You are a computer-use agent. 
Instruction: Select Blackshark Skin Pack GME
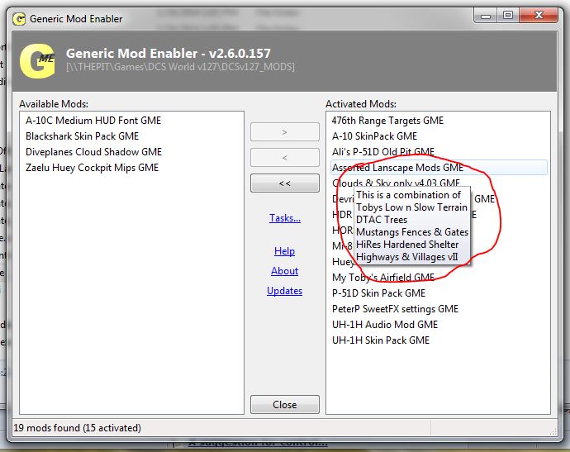tap(82, 136)
